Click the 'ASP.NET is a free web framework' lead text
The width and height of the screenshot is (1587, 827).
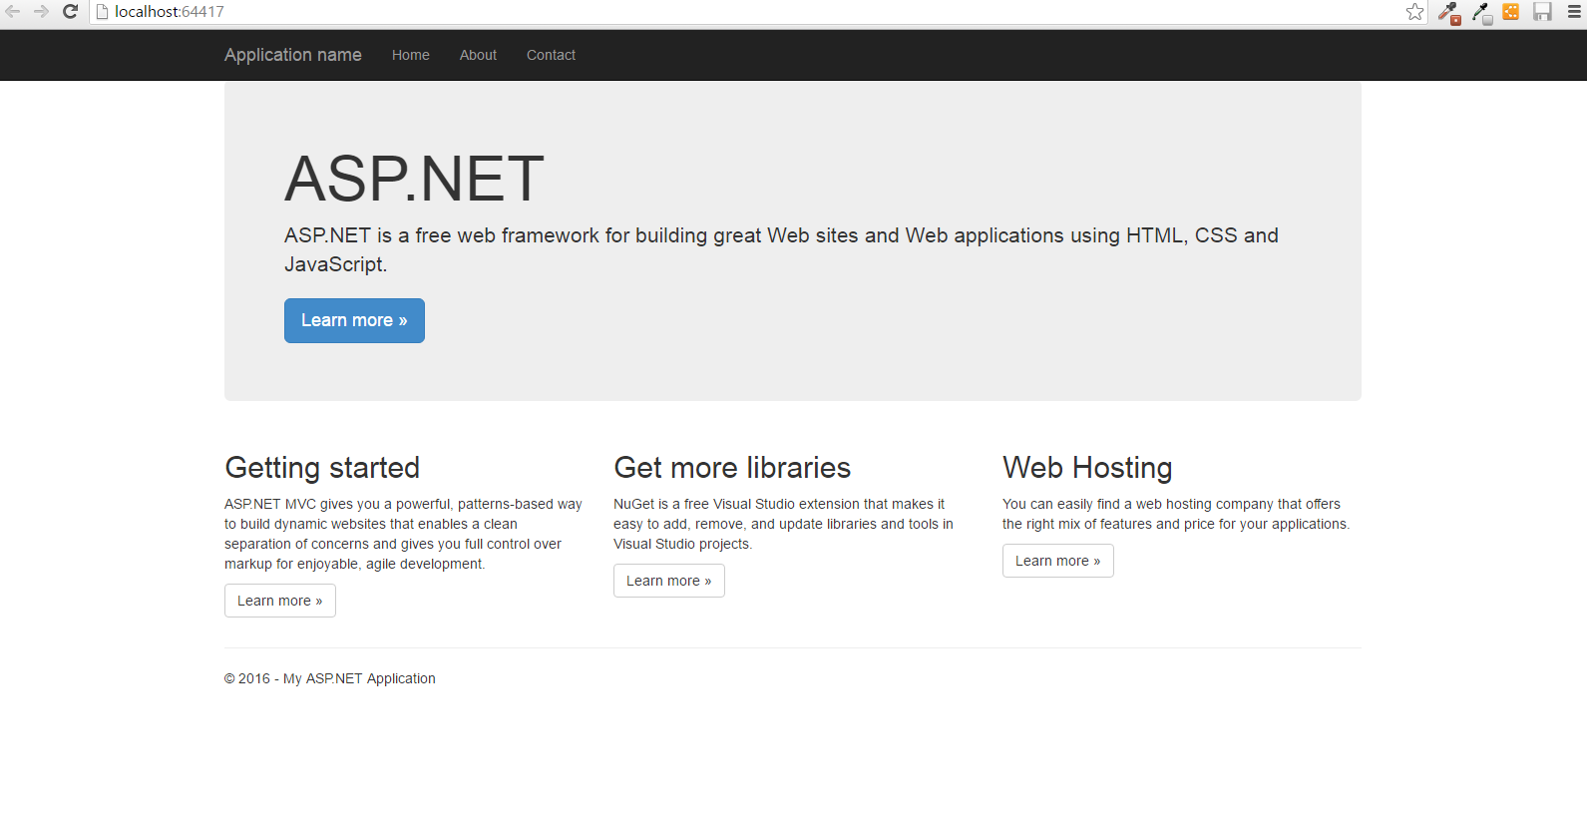click(x=781, y=249)
